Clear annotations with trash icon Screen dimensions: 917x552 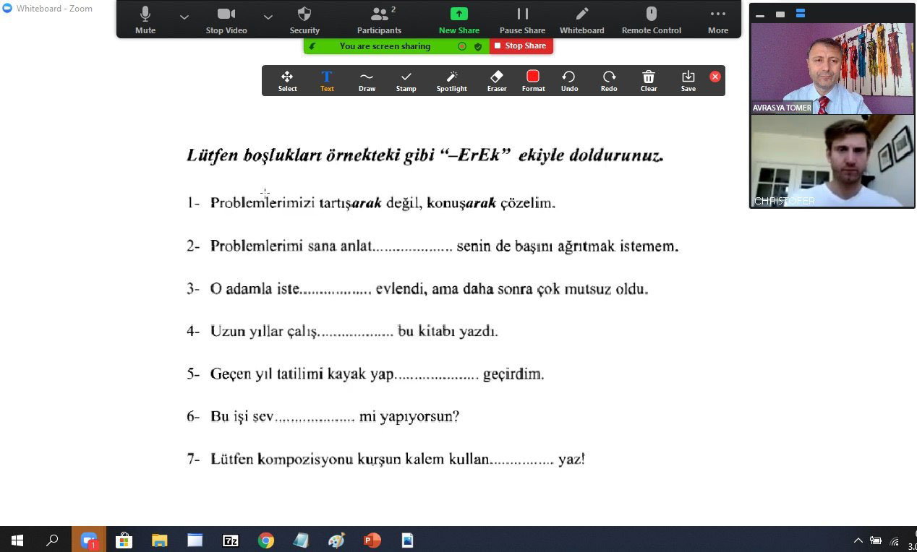(649, 81)
